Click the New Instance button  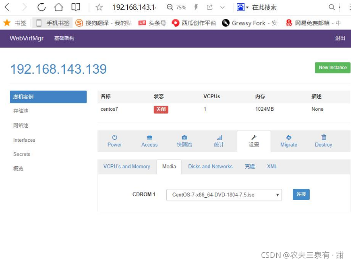332,68
